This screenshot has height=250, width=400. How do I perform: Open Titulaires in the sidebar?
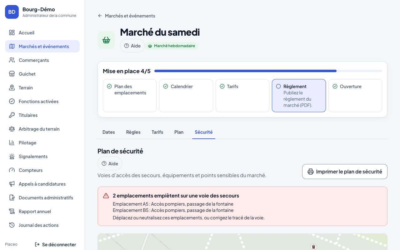click(42, 115)
